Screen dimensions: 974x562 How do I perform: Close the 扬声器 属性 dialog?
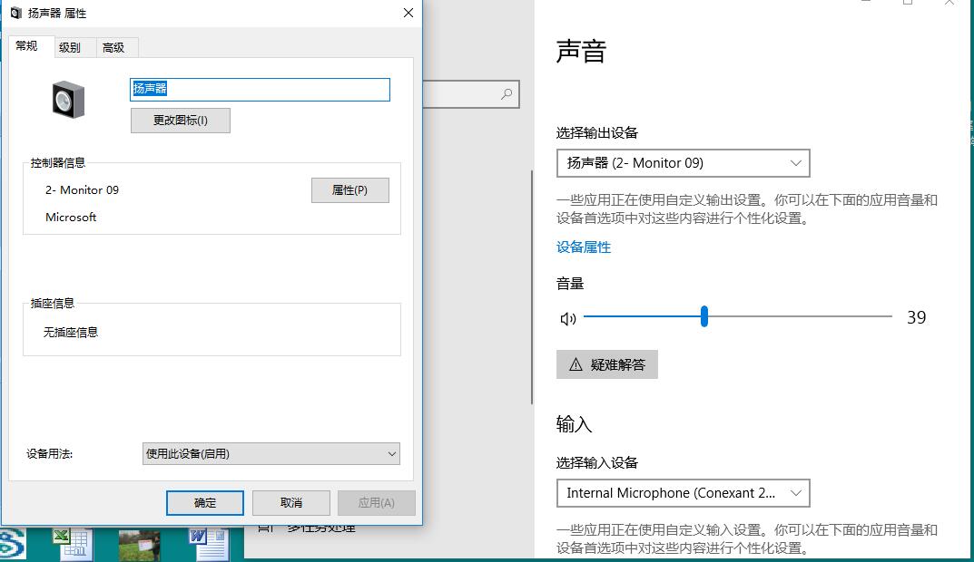tap(408, 14)
